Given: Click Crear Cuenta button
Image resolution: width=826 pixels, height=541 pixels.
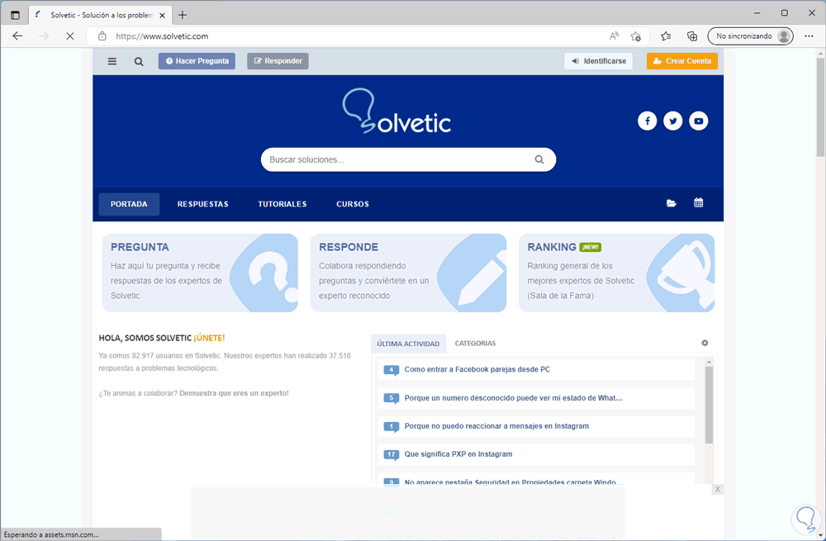Looking at the screenshot, I should (682, 61).
